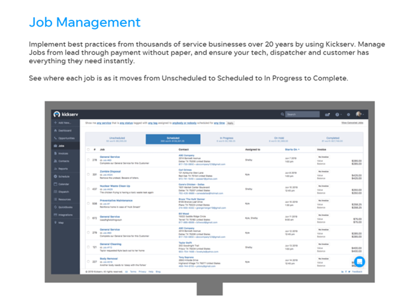Screen dimensions: 412x302
Task: Click the Invoices document icon
Action: [x=55, y=153]
